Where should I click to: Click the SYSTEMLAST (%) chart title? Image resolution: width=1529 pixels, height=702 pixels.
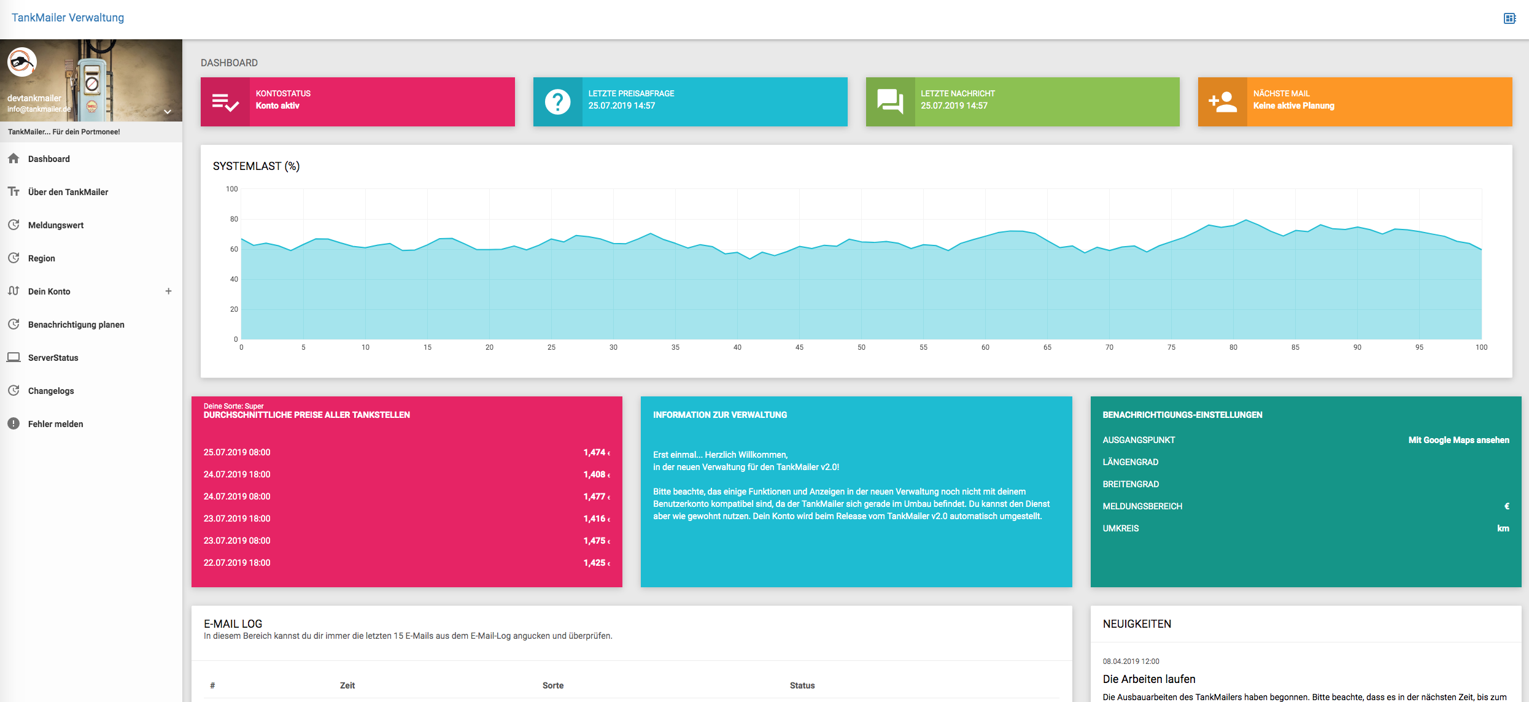[x=256, y=166]
